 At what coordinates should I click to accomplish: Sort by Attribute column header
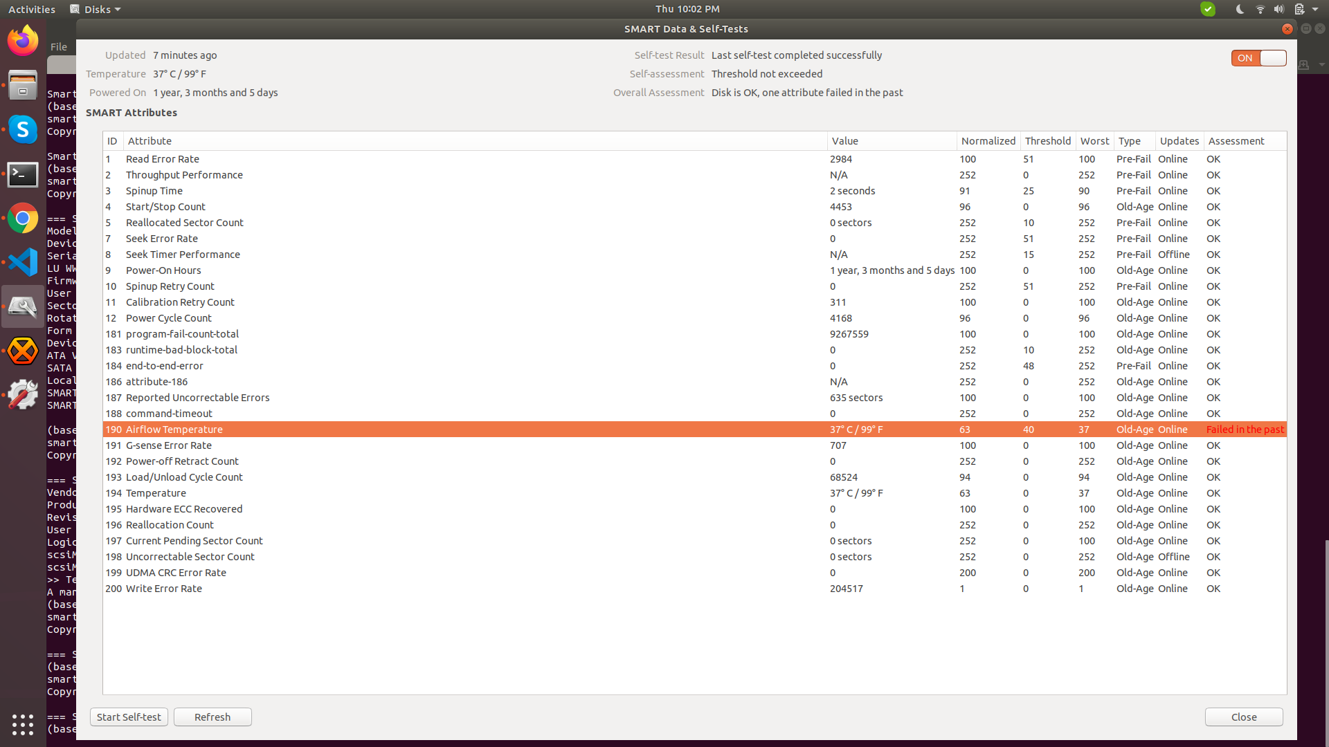coord(476,140)
